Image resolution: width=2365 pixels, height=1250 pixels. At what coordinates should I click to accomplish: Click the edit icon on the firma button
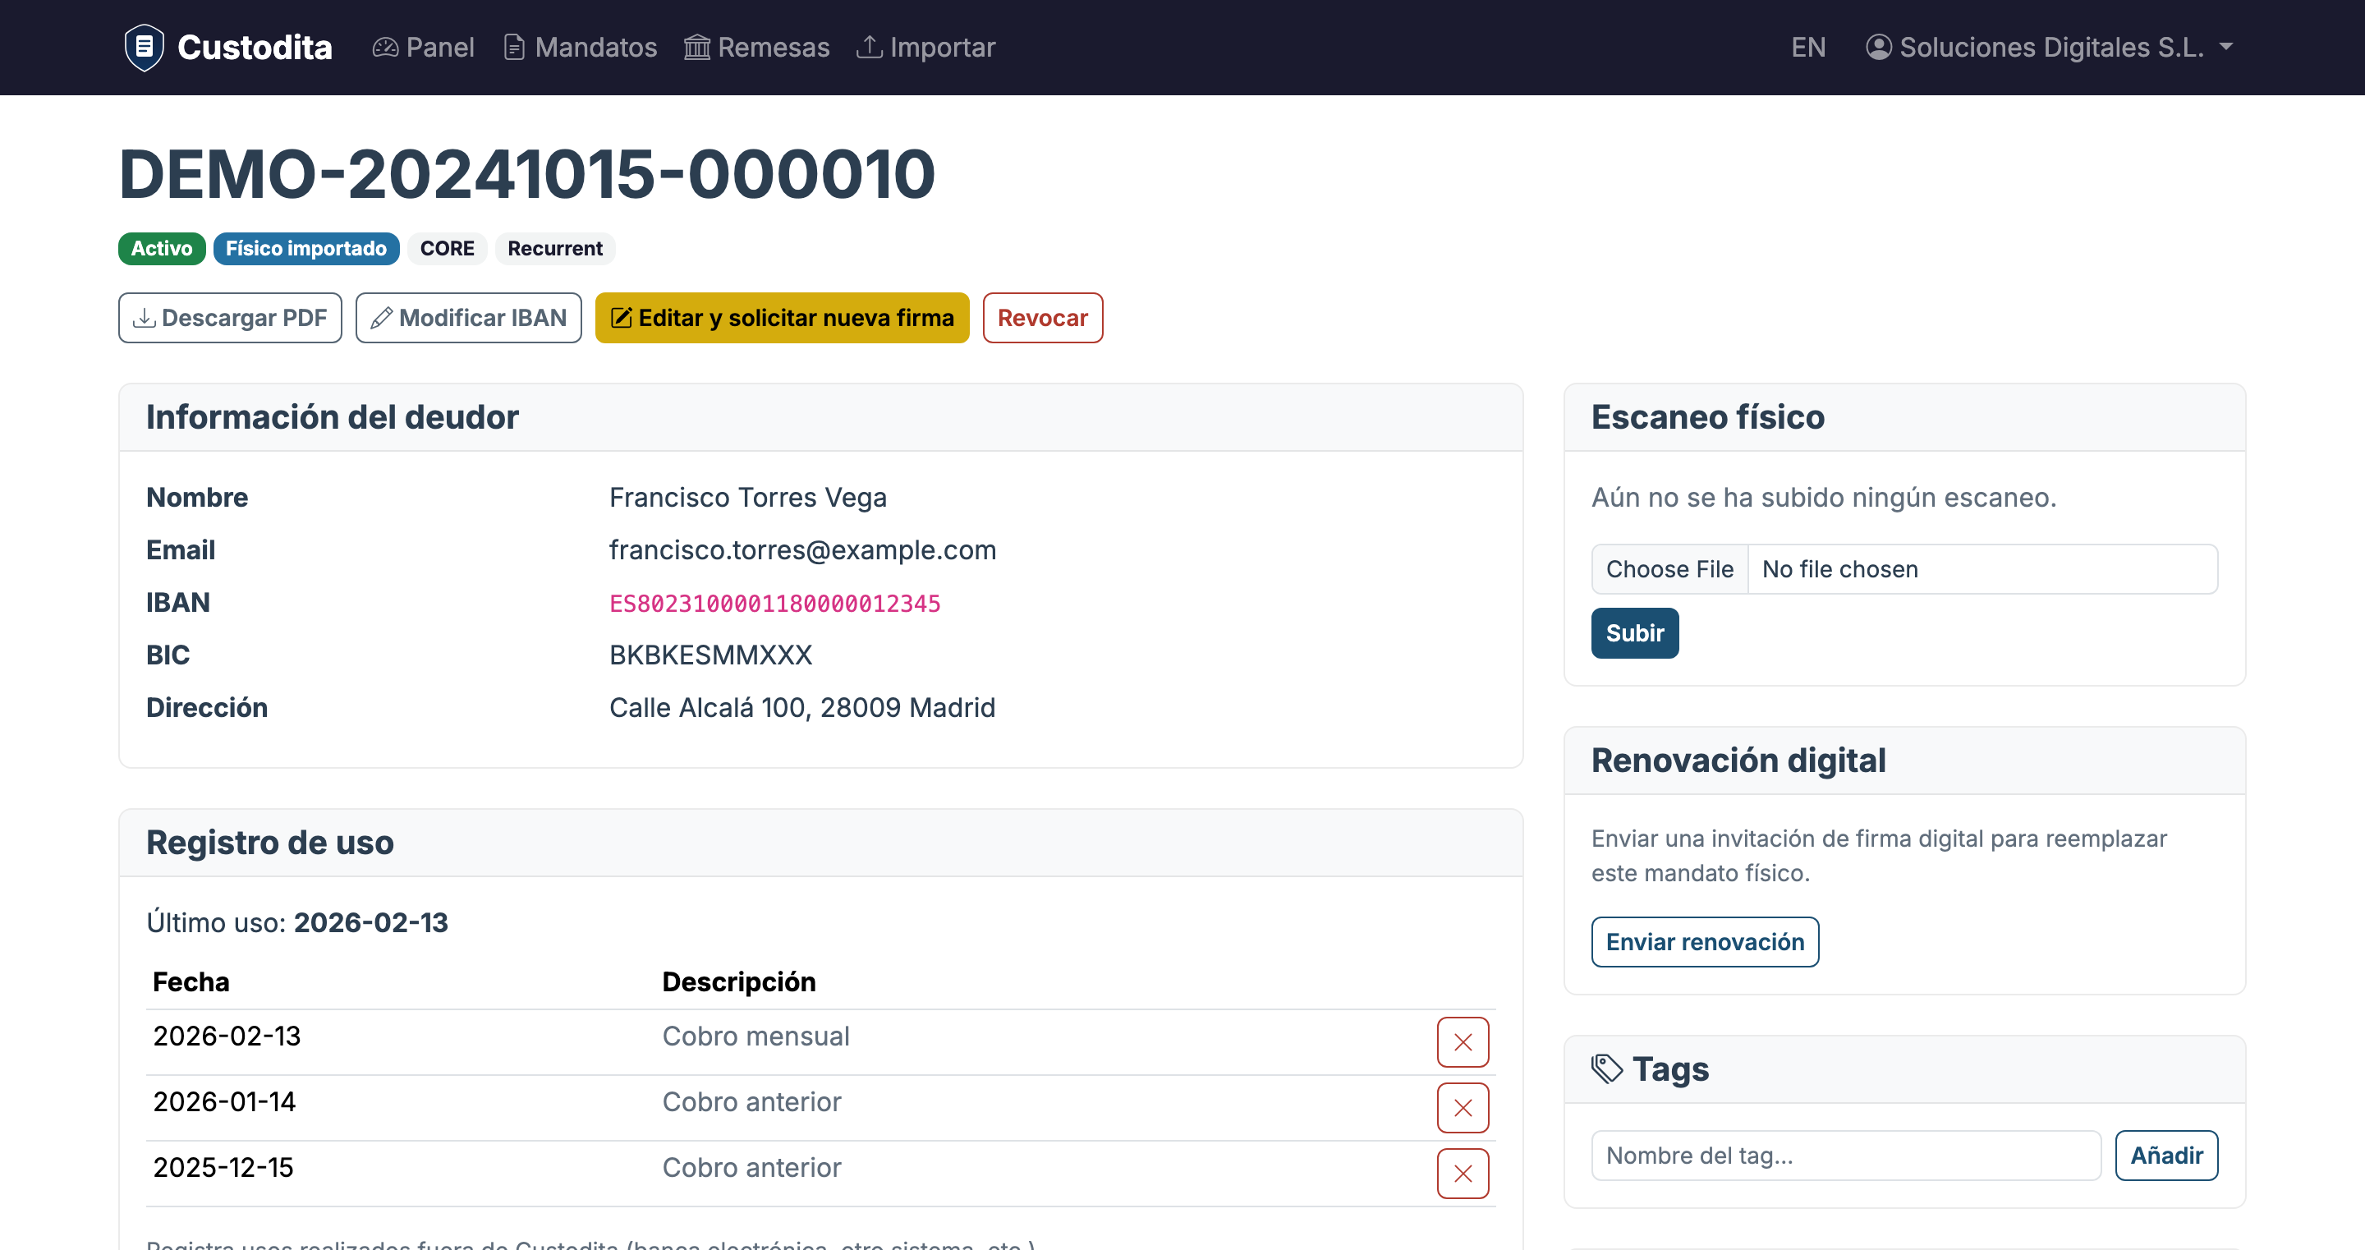pos(621,318)
